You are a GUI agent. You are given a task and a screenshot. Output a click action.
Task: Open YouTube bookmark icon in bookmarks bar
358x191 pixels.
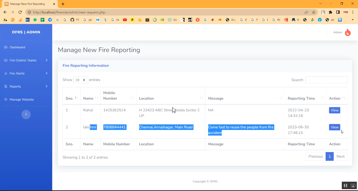click(125, 20)
